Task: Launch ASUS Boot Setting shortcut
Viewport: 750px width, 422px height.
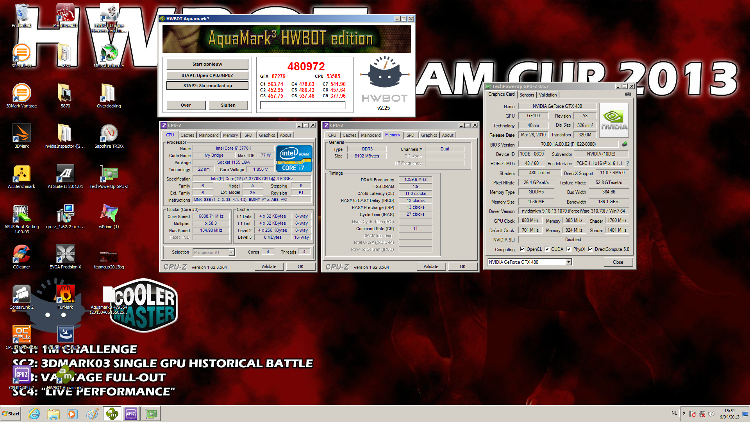Action: coord(21,219)
